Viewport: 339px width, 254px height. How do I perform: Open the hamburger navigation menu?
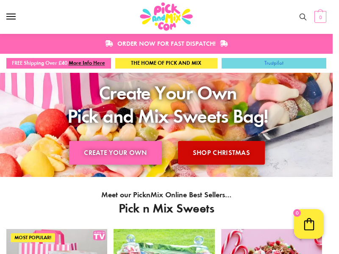click(x=11, y=17)
